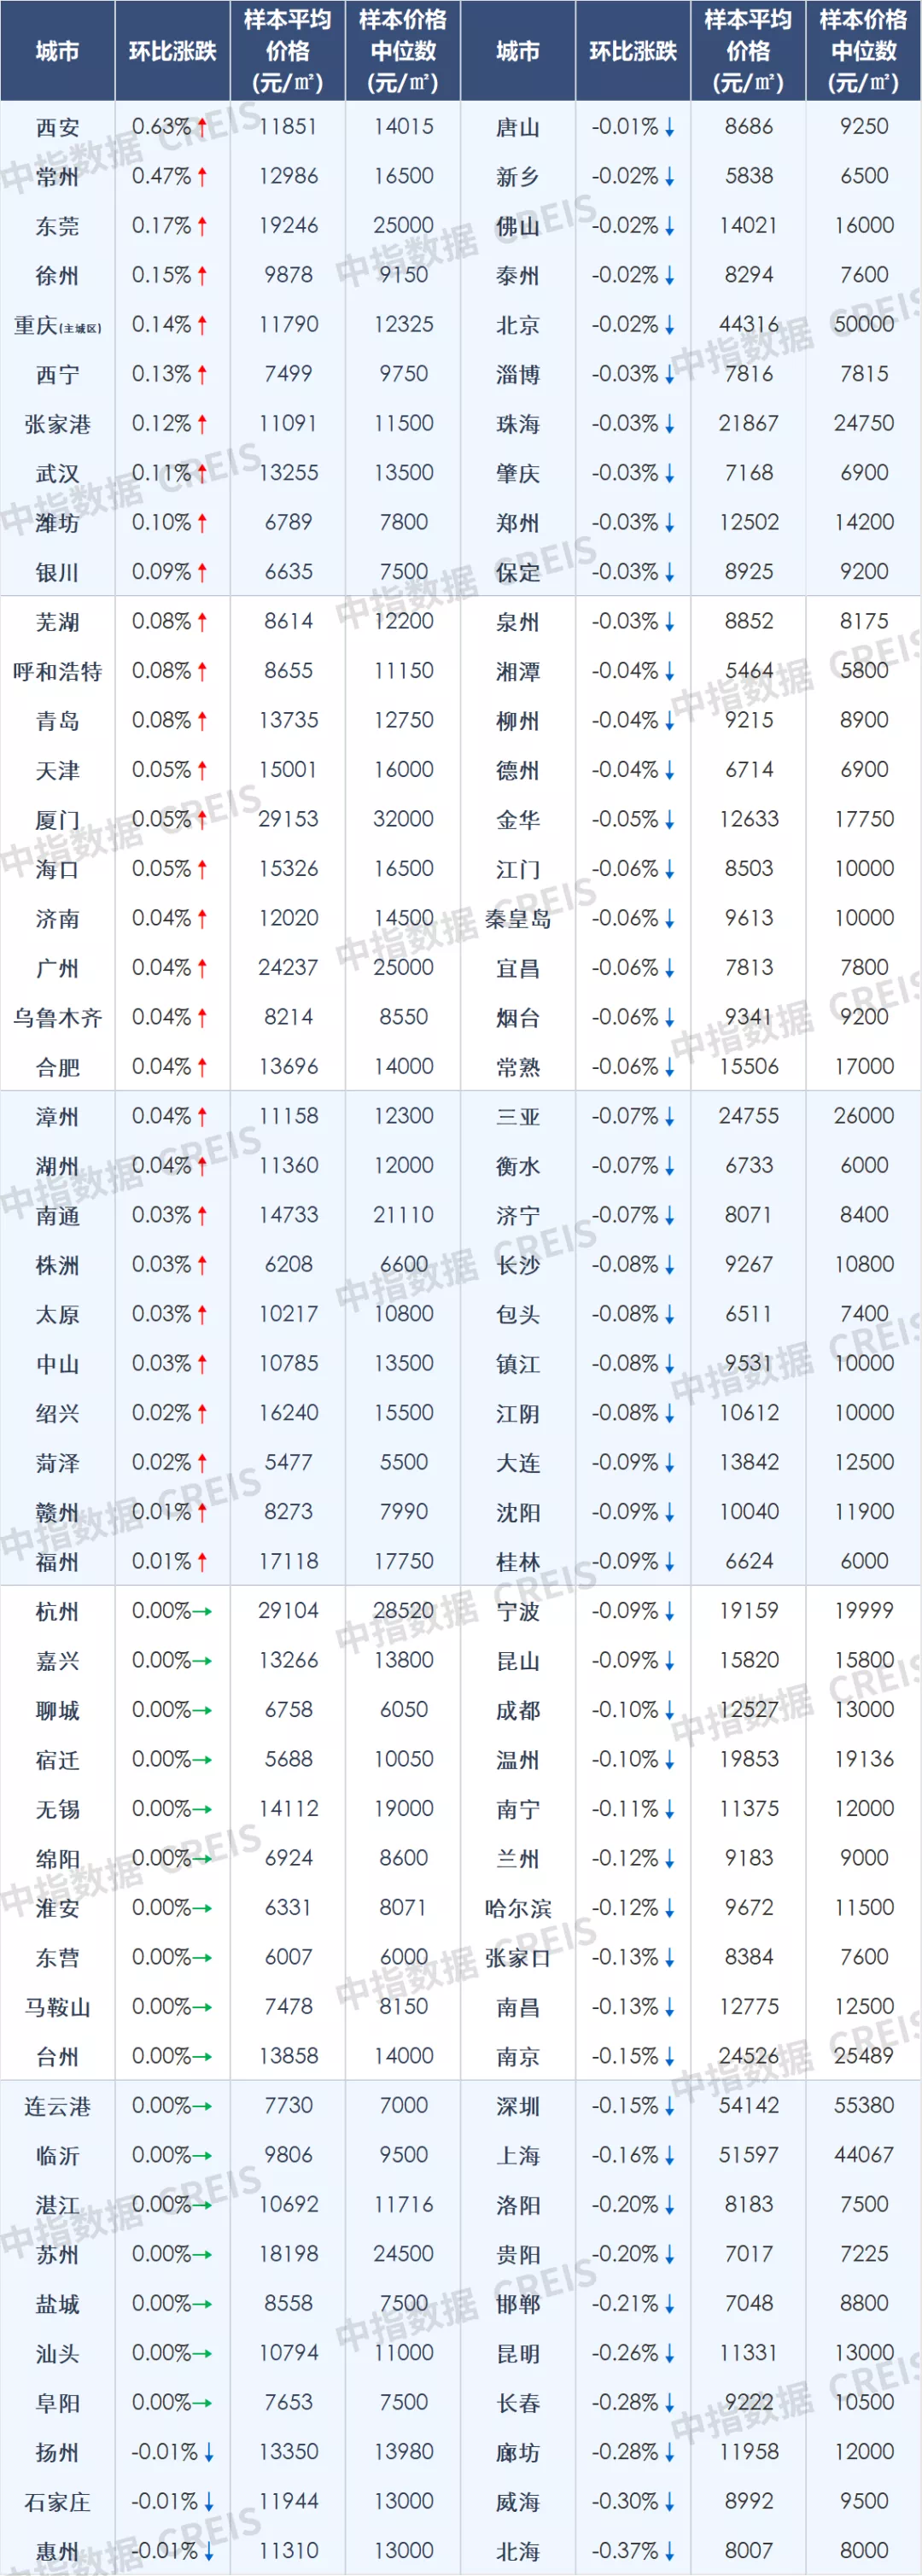922x2576 pixels.
Task: Click 苏州's average price 18198
Action: click(x=288, y=2254)
